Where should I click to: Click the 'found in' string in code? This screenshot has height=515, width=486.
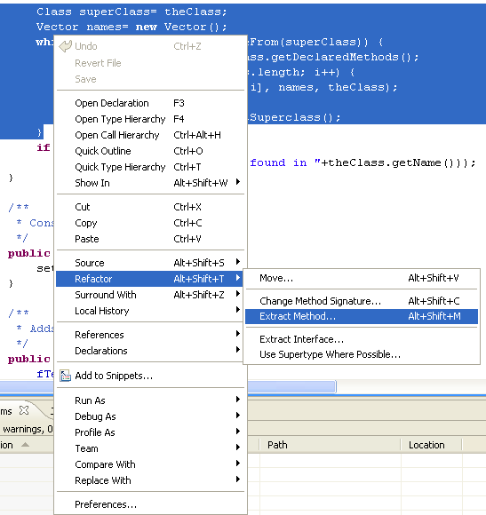point(278,162)
